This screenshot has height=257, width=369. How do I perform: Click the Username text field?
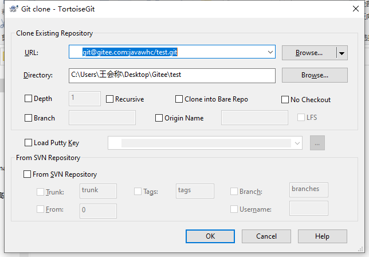308,208
